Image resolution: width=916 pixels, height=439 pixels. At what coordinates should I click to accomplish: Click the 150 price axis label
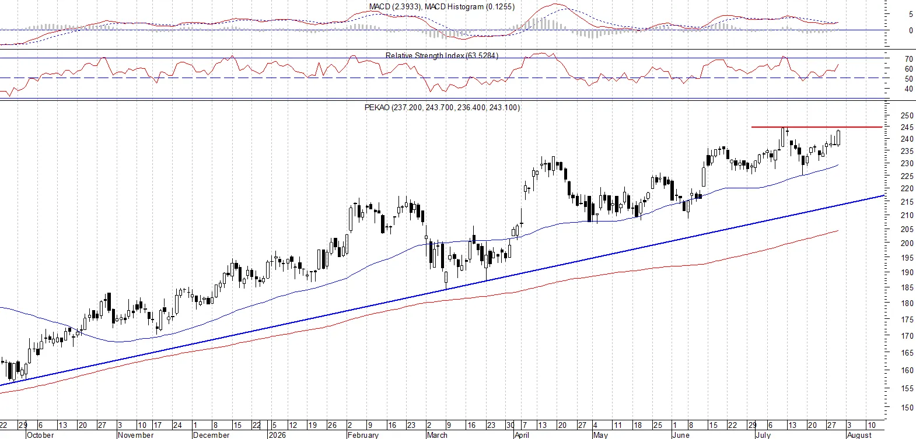pyautogui.click(x=907, y=408)
